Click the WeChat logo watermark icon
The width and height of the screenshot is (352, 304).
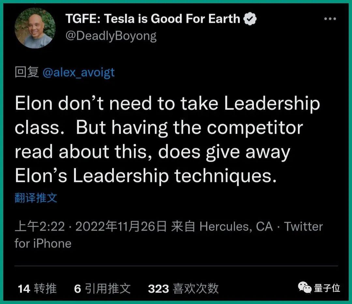(305, 288)
